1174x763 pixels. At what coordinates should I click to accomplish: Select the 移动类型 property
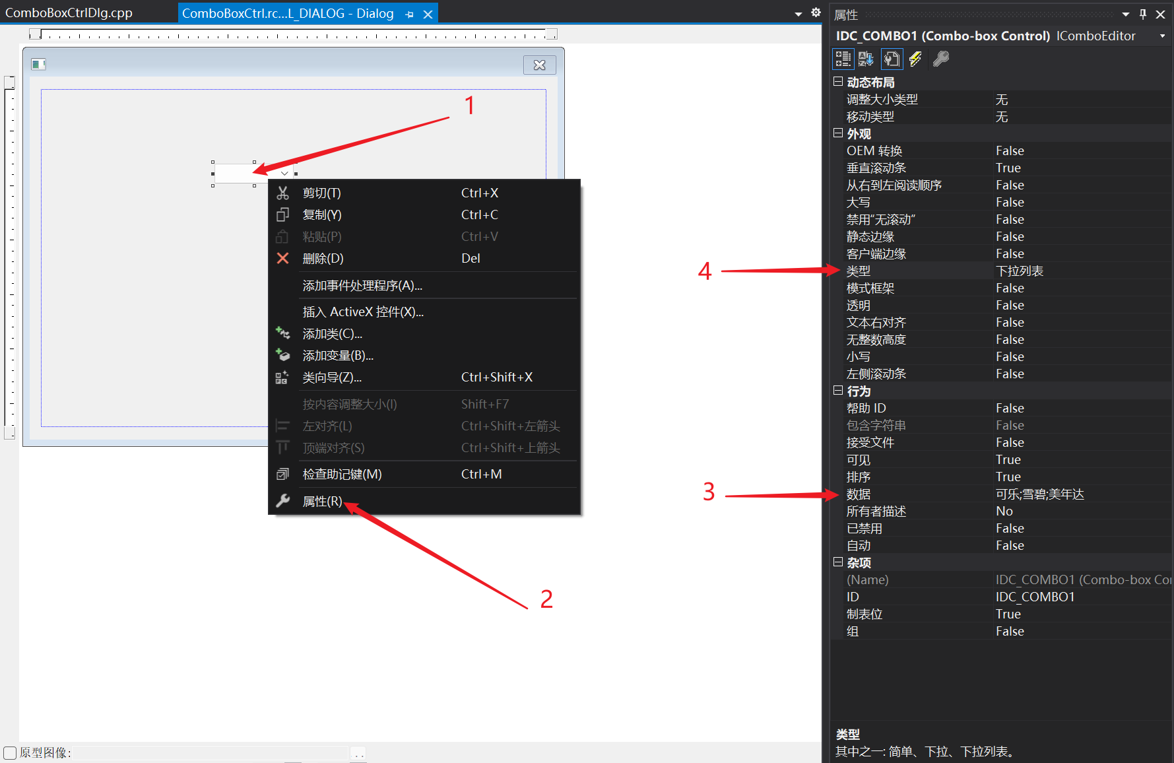(1001, 116)
